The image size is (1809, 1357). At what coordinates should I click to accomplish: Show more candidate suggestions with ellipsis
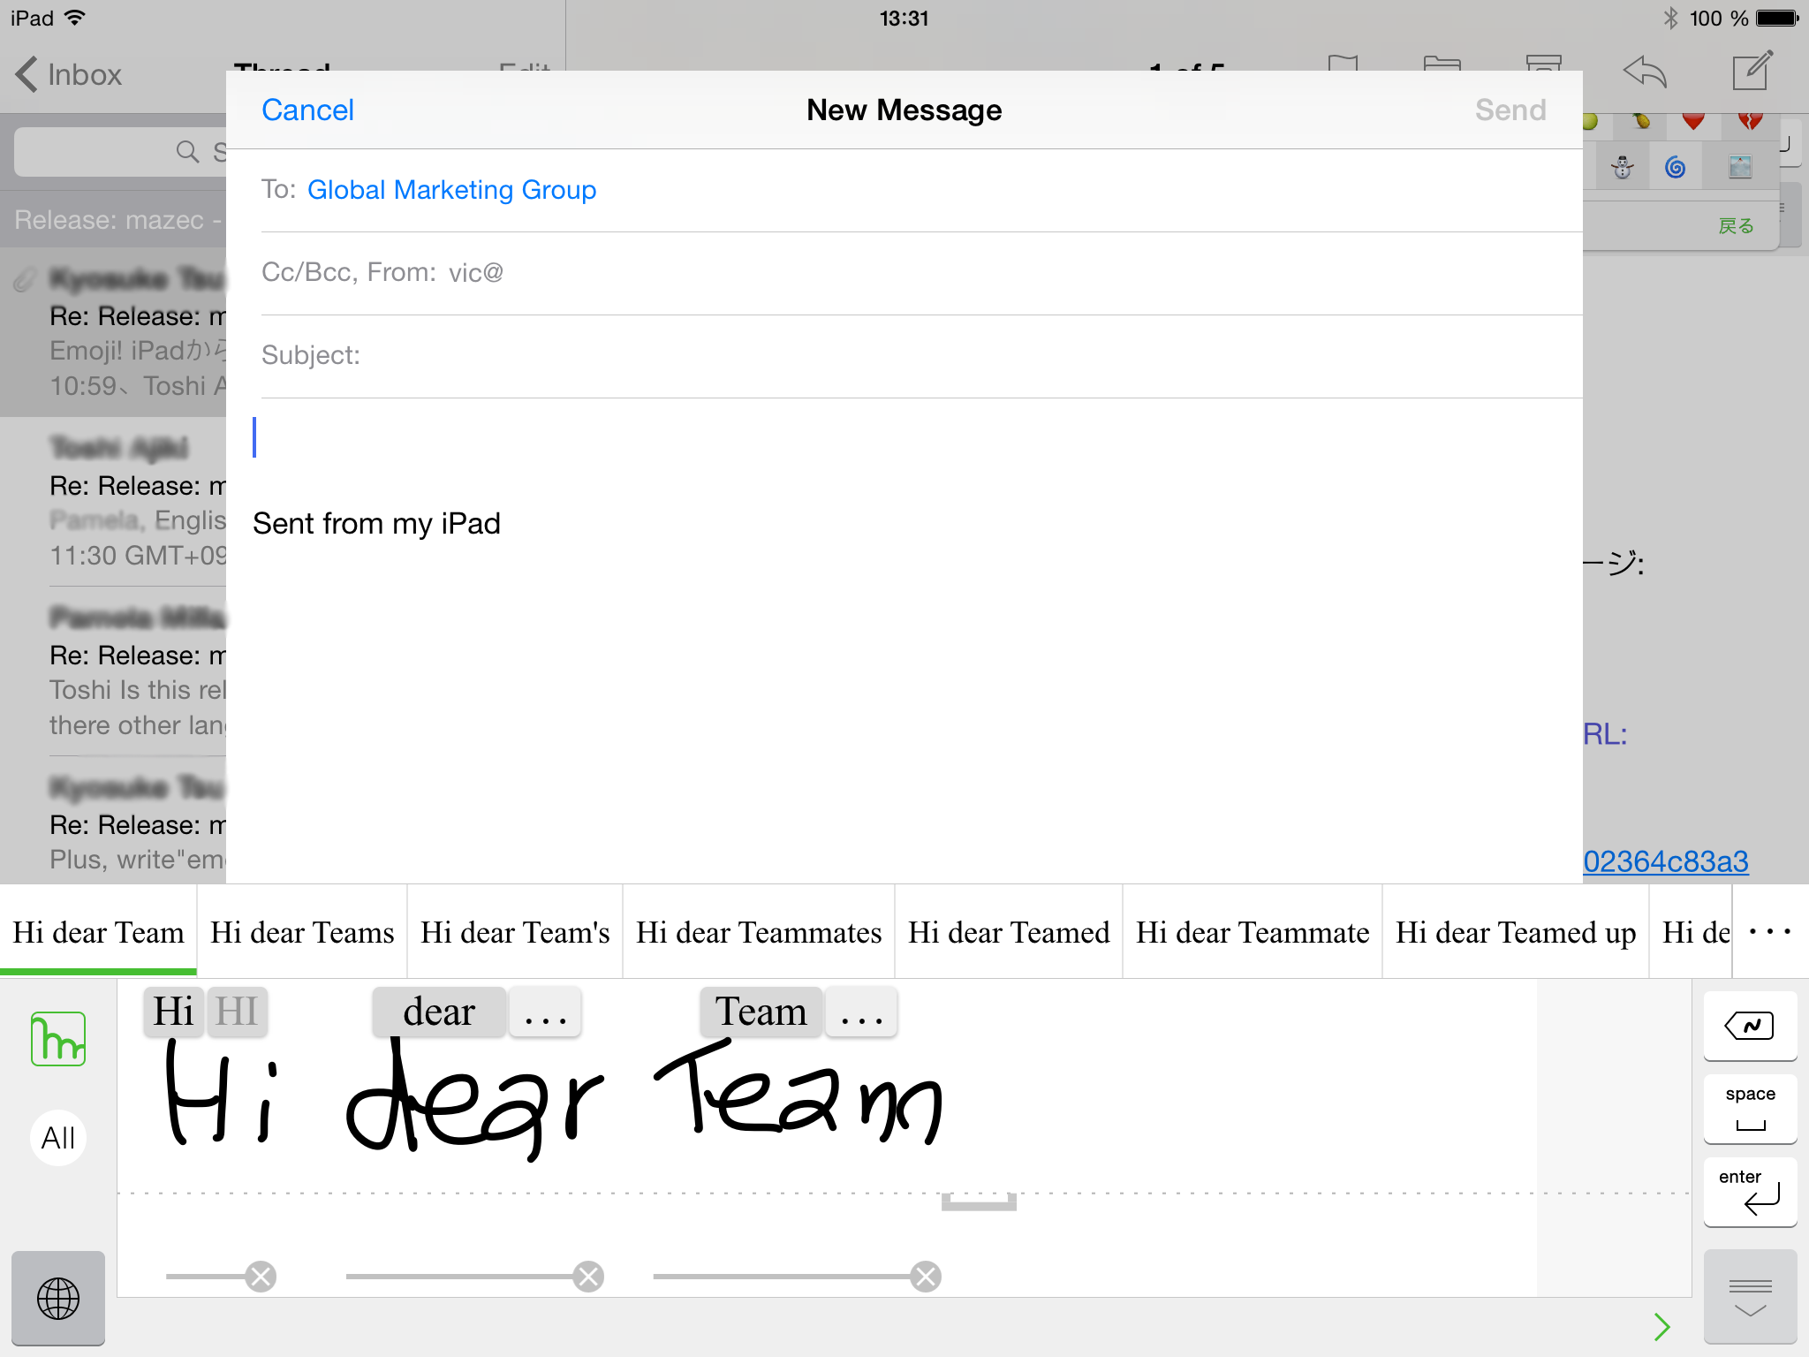1769,932
